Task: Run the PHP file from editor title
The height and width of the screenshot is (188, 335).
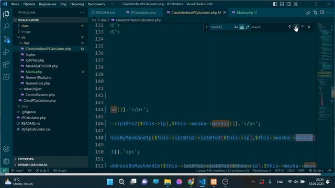Action: pyautogui.click(x=308, y=13)
